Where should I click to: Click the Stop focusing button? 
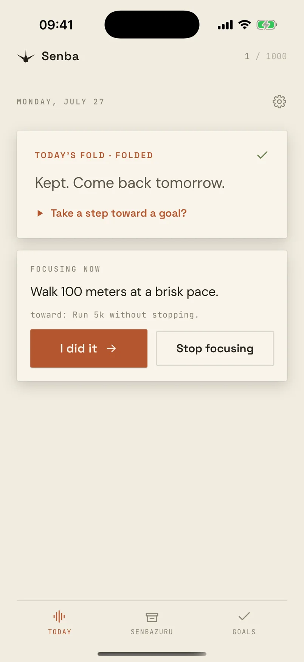(215, 348)
